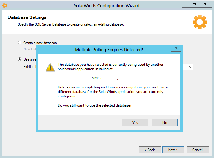Click the 'The database you have selected' message

(x=110, y=67)
